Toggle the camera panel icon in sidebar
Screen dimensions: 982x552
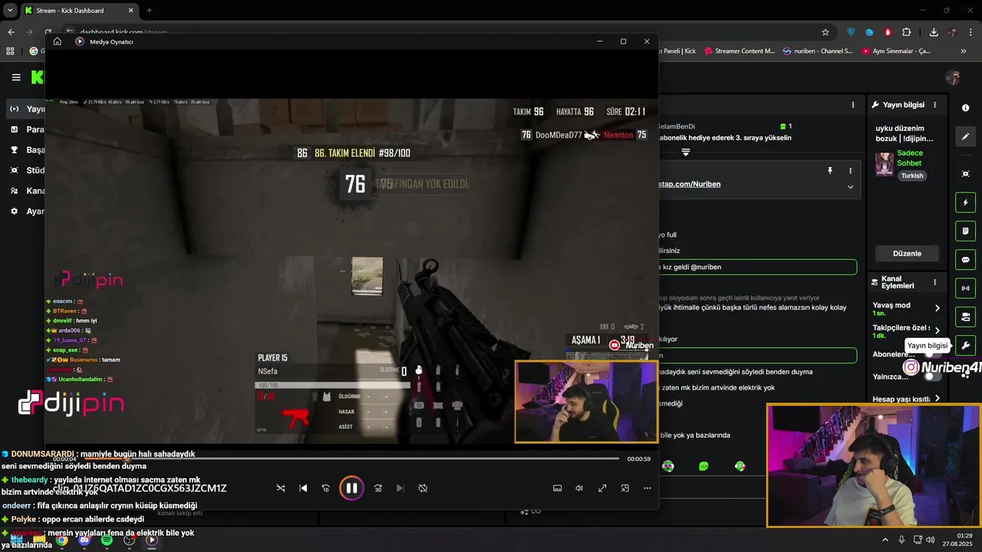(965, 317)
